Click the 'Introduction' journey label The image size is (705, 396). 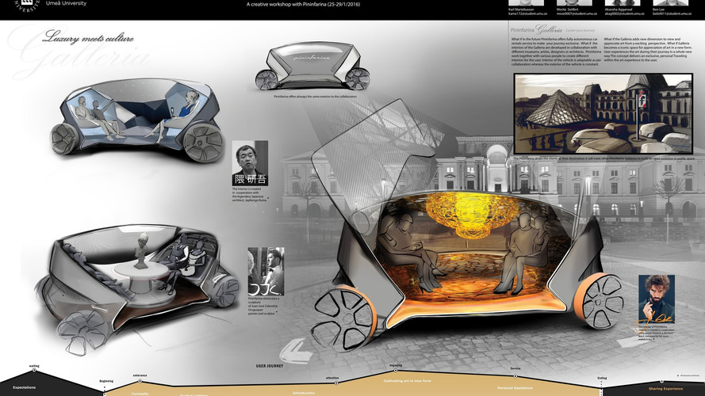(x=304, y=393)
